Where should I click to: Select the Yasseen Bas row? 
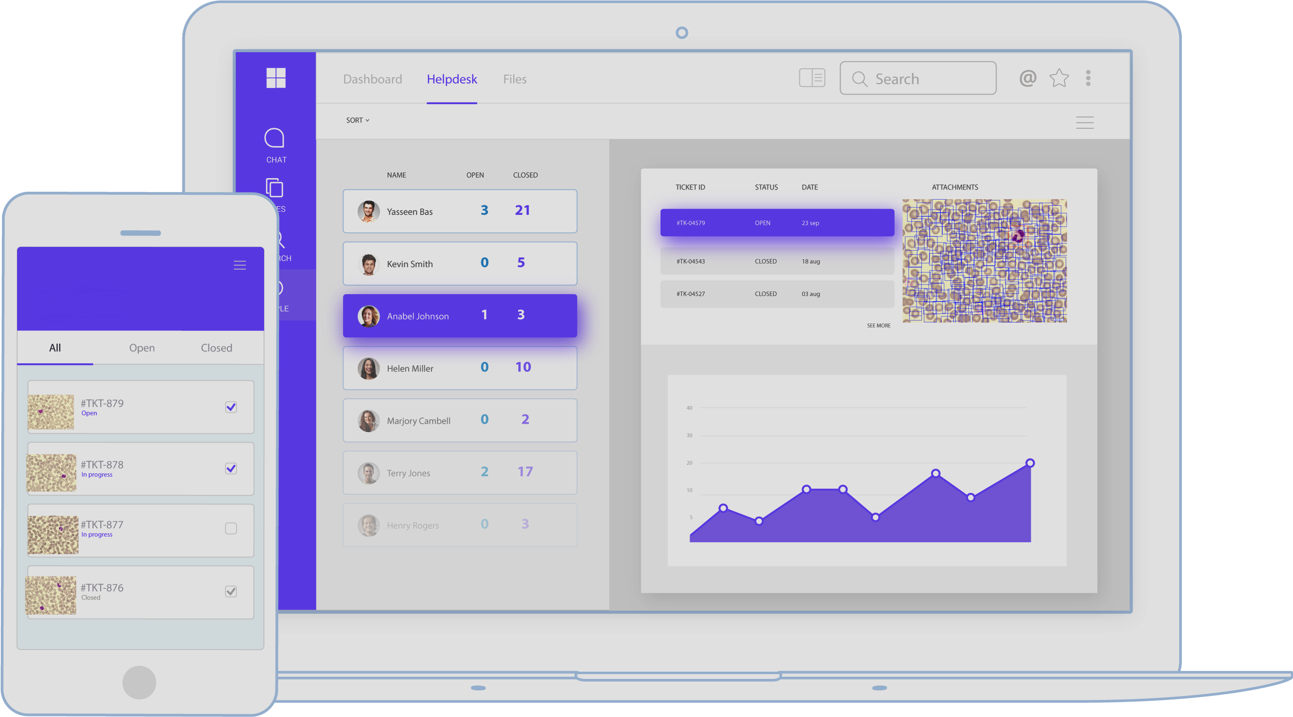pos(460,211)
